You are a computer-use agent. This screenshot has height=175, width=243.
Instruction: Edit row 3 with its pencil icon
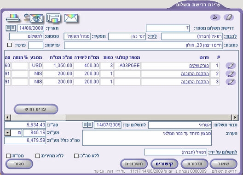coord(231,82)
